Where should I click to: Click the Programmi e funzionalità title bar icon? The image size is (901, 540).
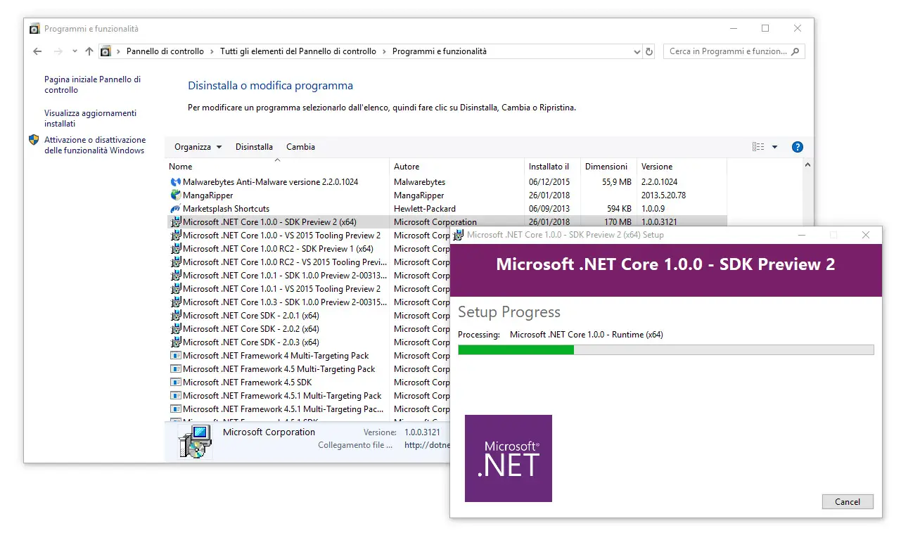(x=35, y=29)
